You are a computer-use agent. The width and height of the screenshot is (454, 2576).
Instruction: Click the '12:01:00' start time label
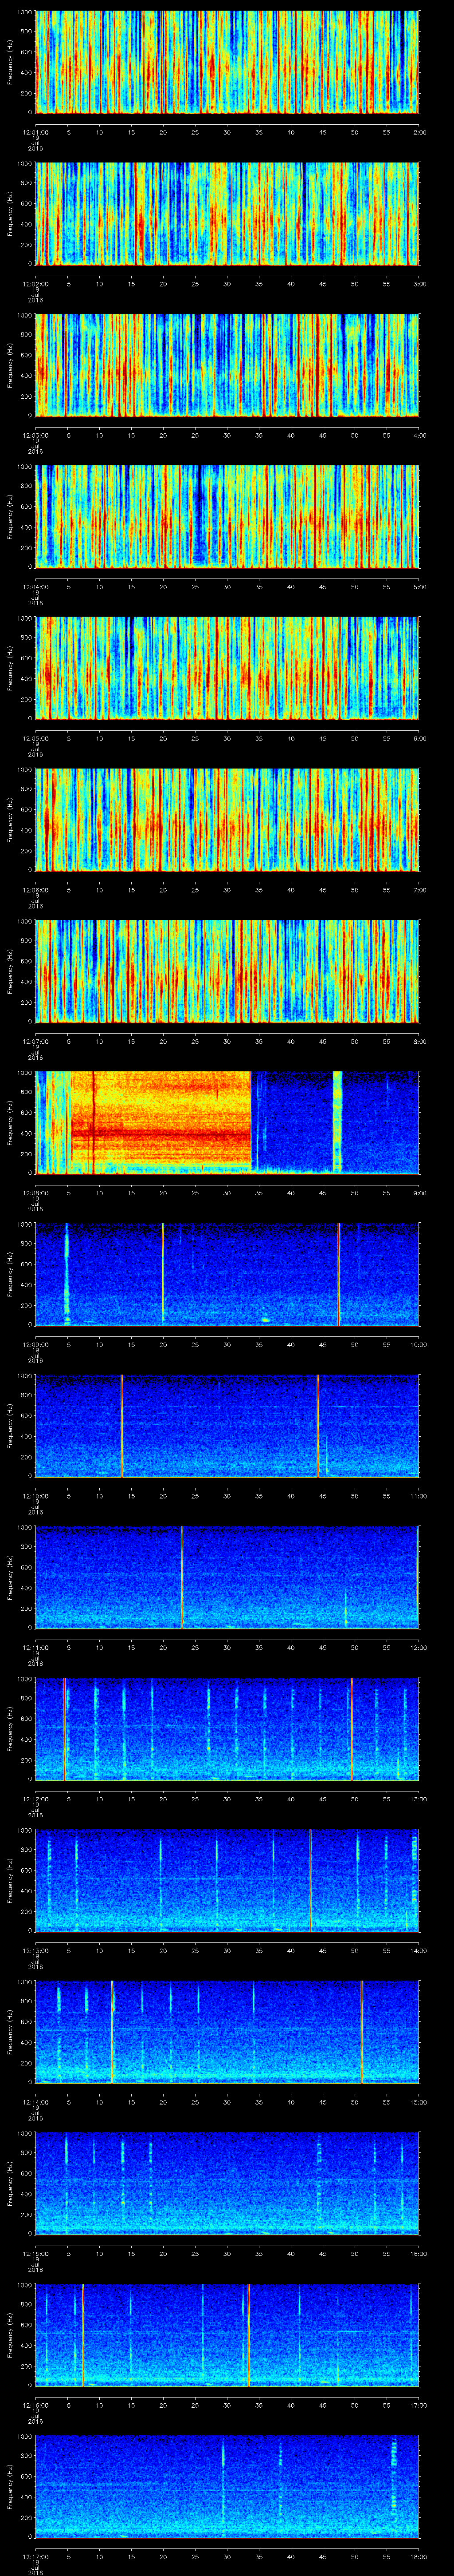pos(36,132)
